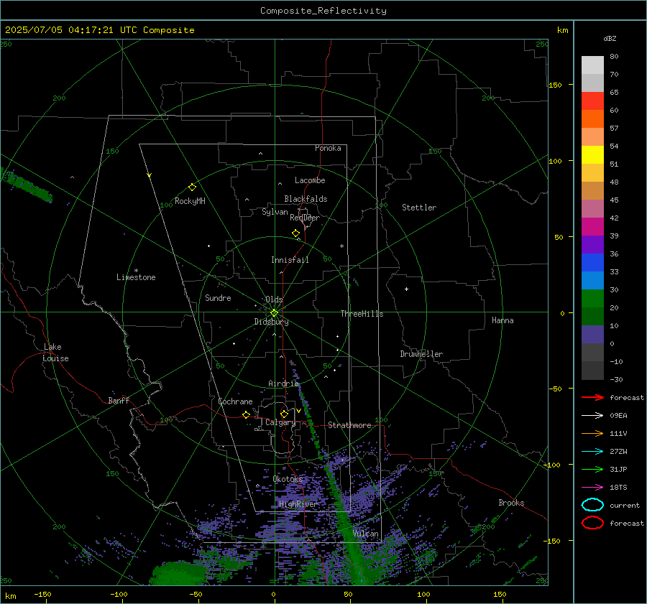This screenshot has height=604, width=647.
Task: Click the Drumheller town label
Action: click(421, 354)
